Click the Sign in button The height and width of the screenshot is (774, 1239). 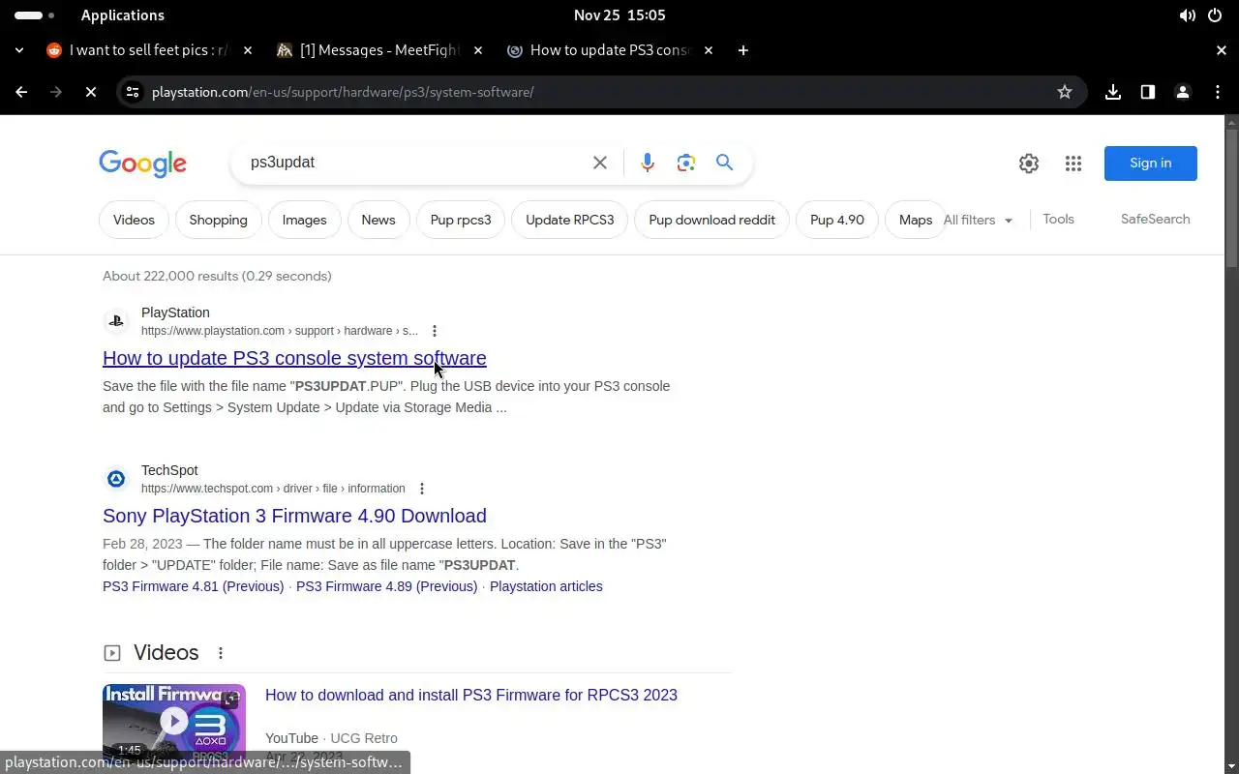(x=1151, y=163)
